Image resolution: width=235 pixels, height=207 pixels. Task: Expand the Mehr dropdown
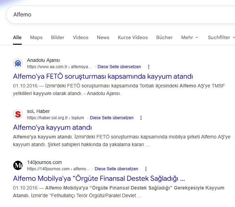click(x=190, y=37)
